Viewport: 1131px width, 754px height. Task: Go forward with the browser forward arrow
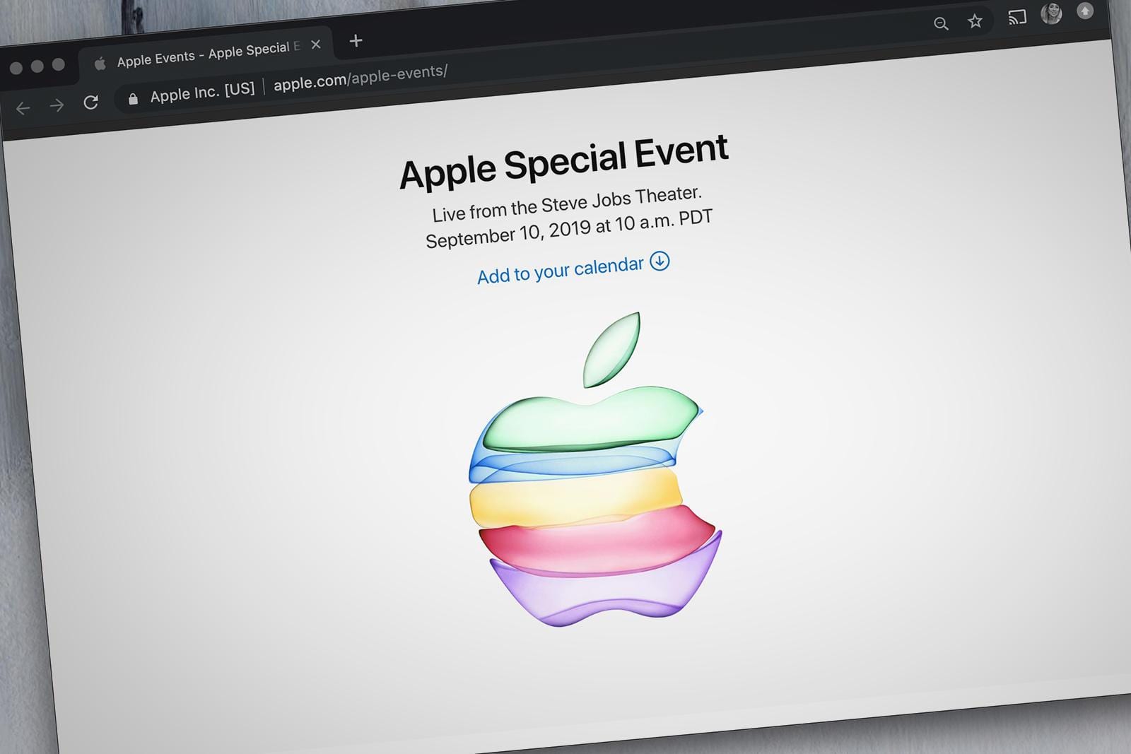pyautogui.click(x=57, y=105)
